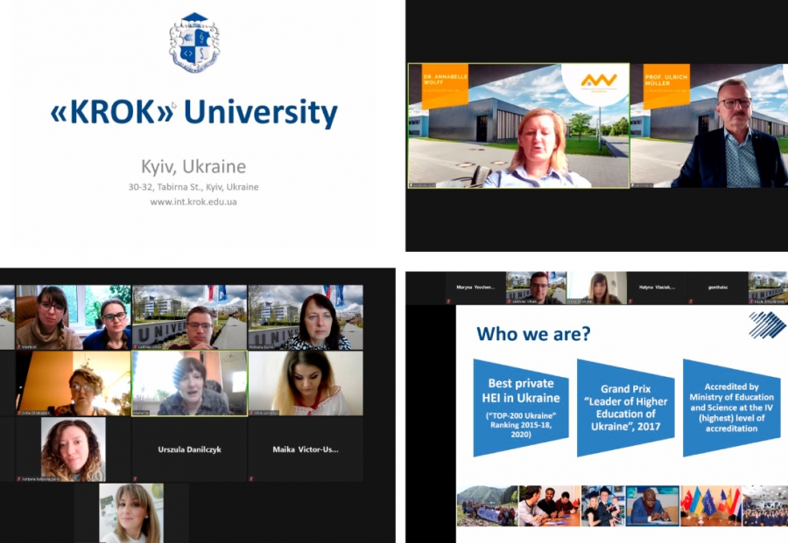This screenshot has width=788, height=543.
Task: Click the orange "Dr. Annabelle Wolff" name badge
Action: pyautogui.click(x=445, y=86)
